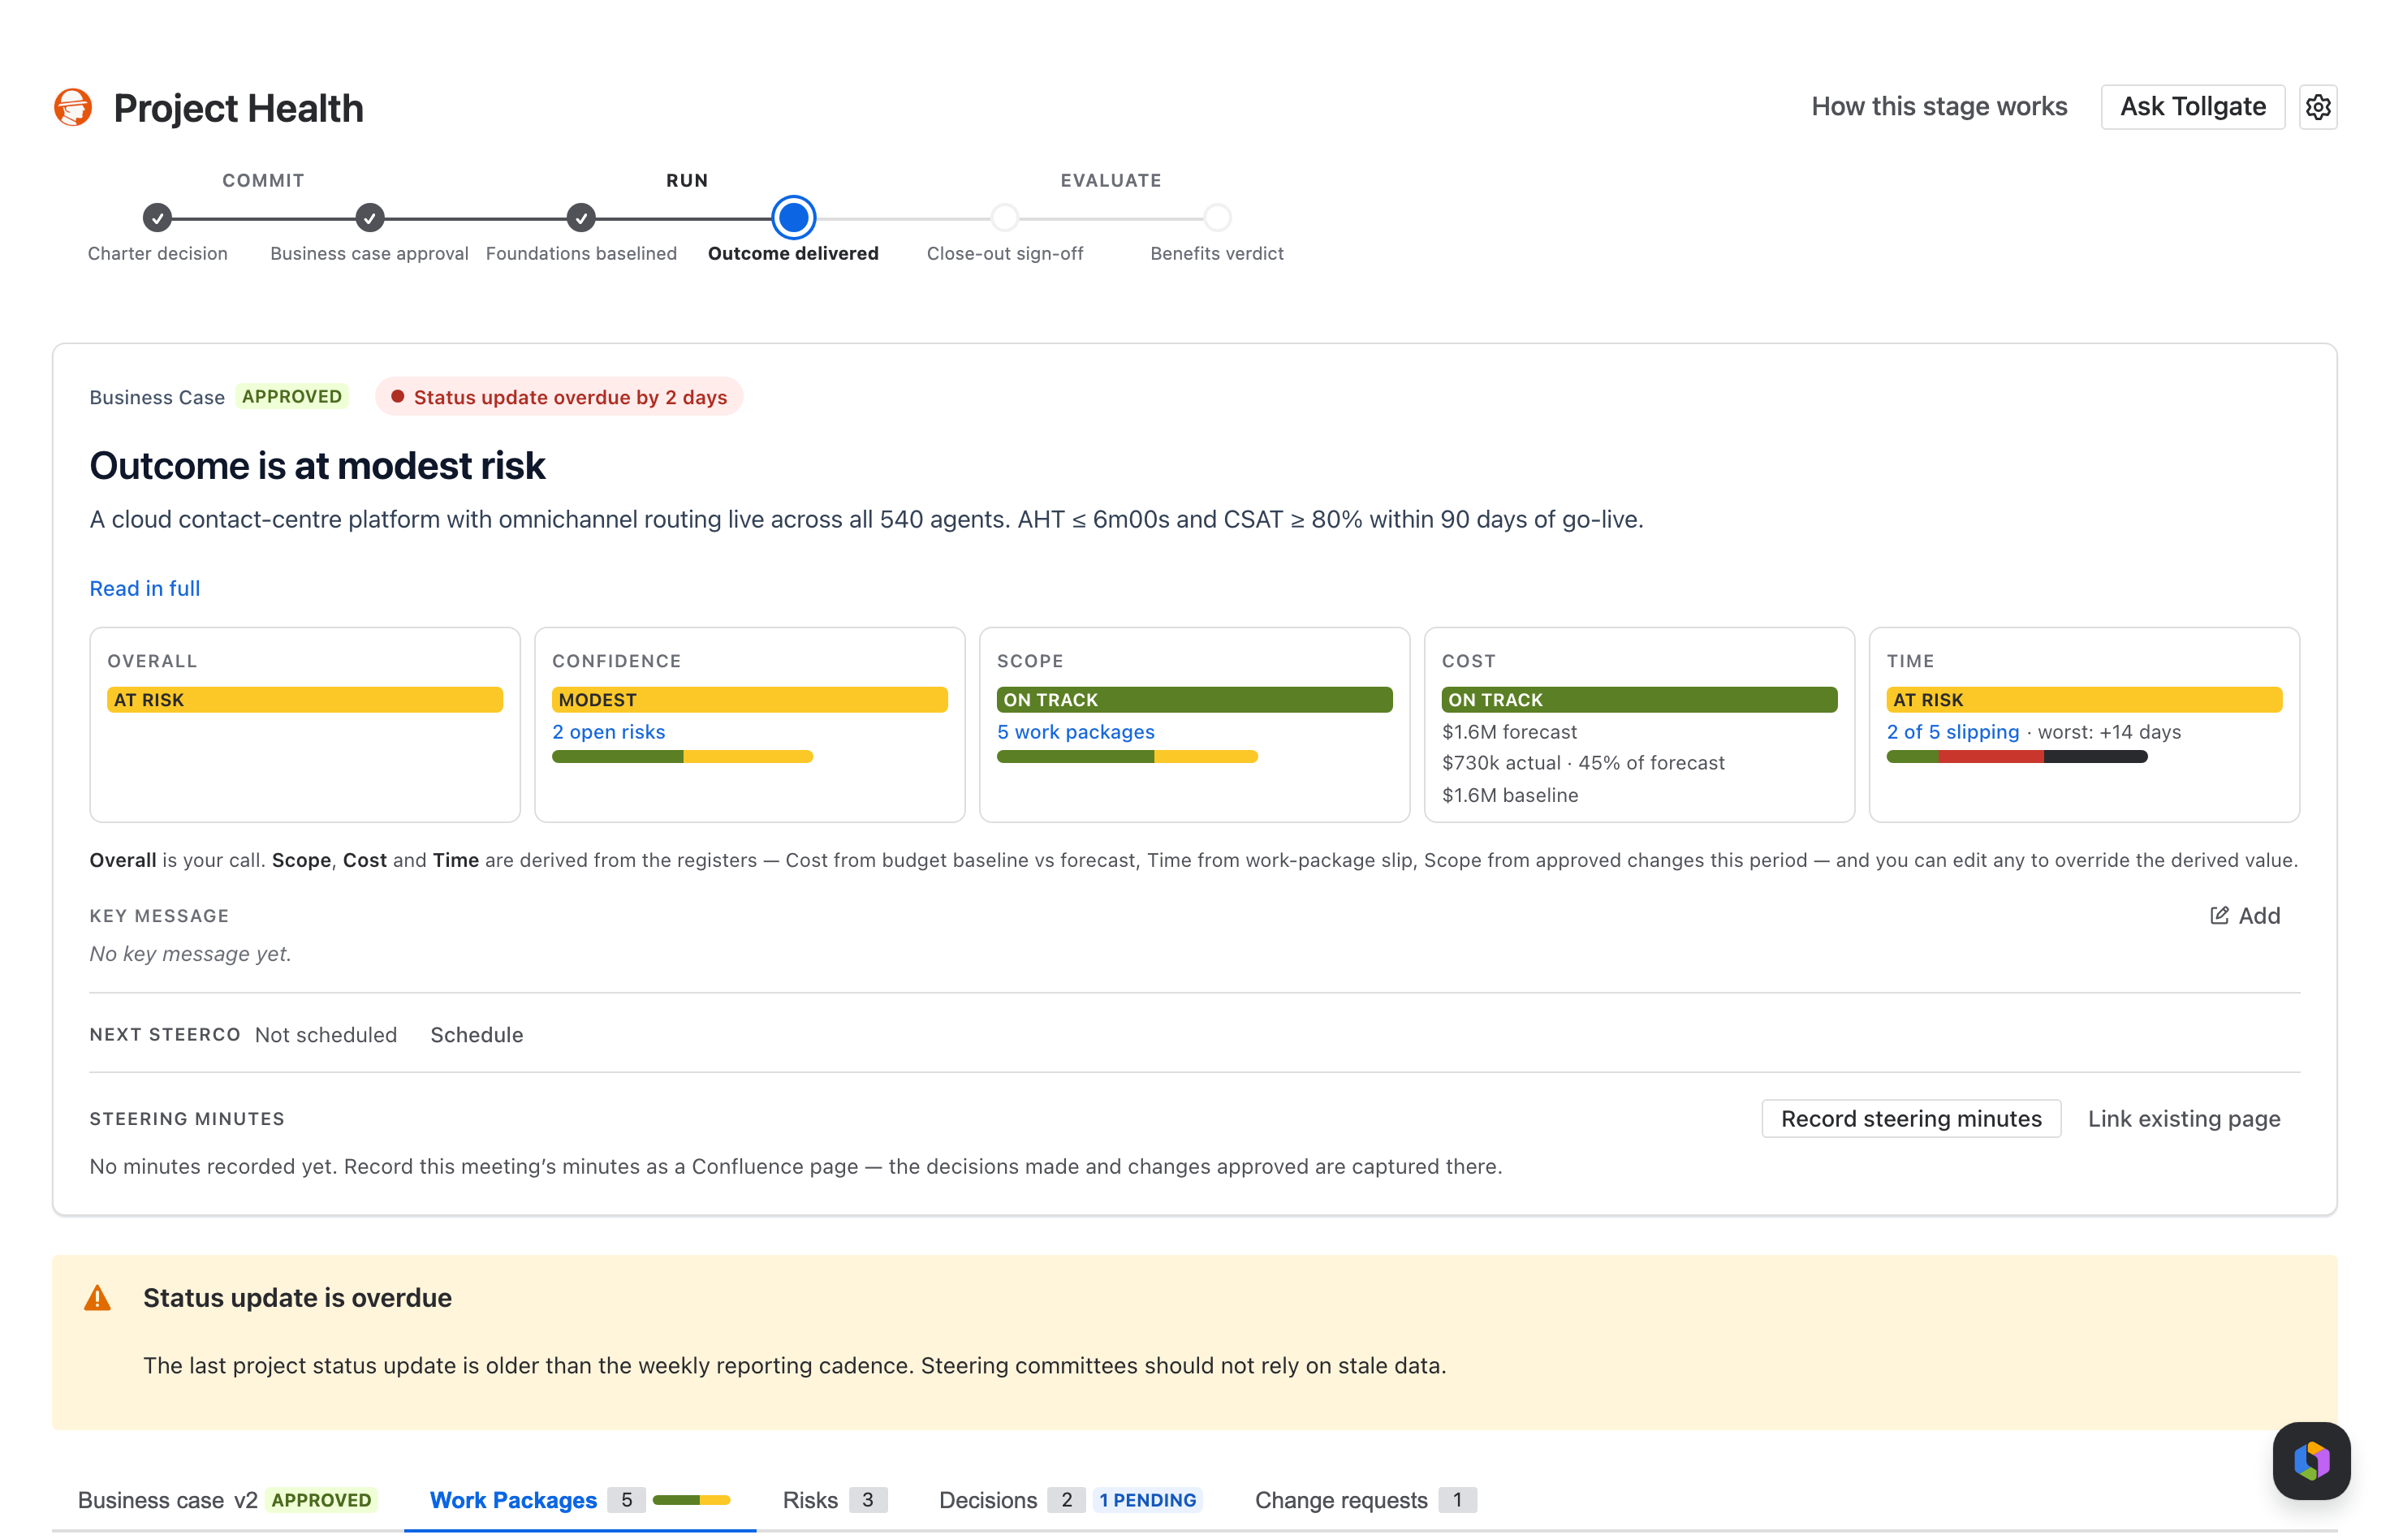This screenshot has width=2390, height=1539.
Task: Open settings via the gear icon
Action: pos(2318,107)
